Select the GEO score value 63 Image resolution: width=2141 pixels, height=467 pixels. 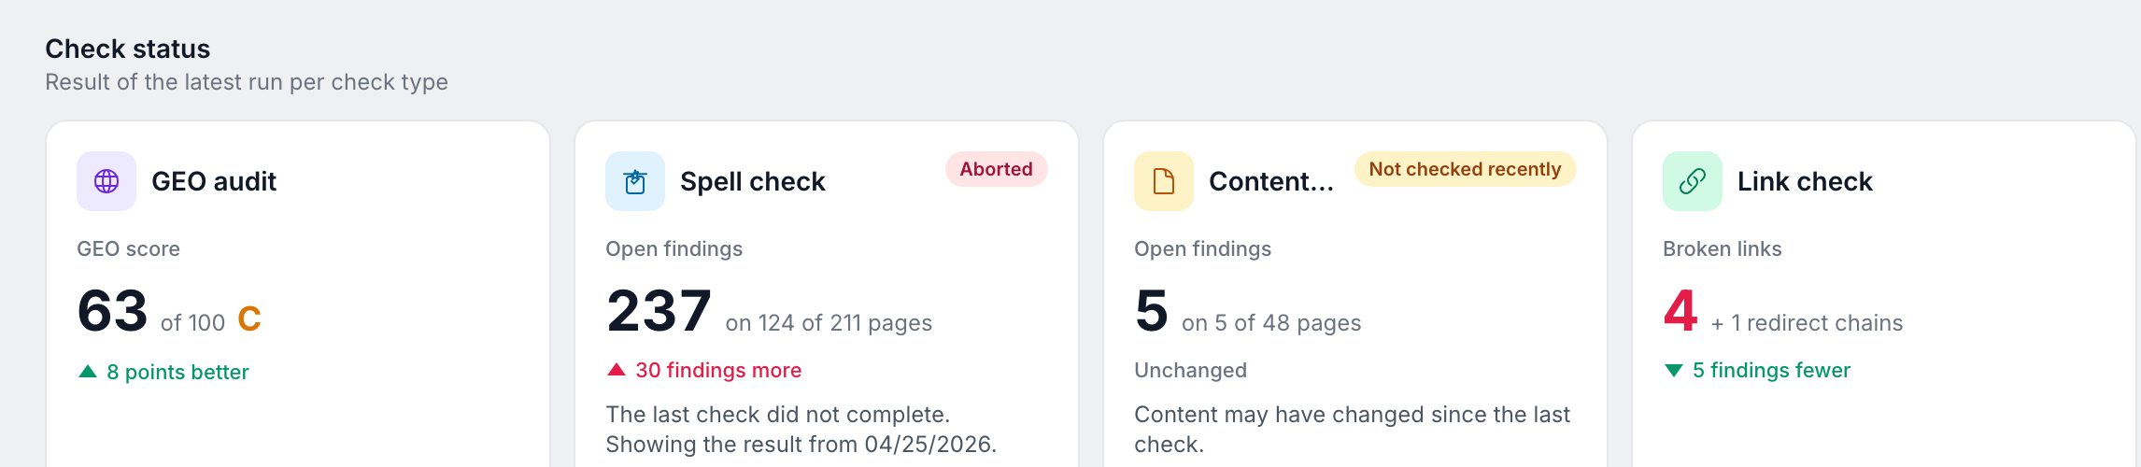pos(113,311)
